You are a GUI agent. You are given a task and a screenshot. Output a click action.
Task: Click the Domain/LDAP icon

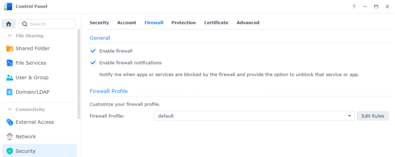coord(10,92)
